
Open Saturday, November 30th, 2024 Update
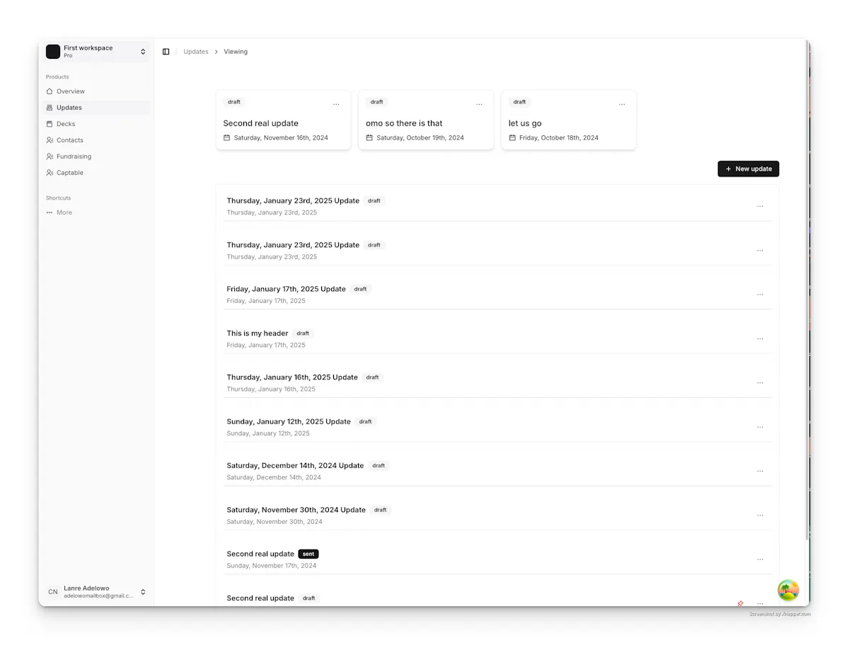coord(296,510)
